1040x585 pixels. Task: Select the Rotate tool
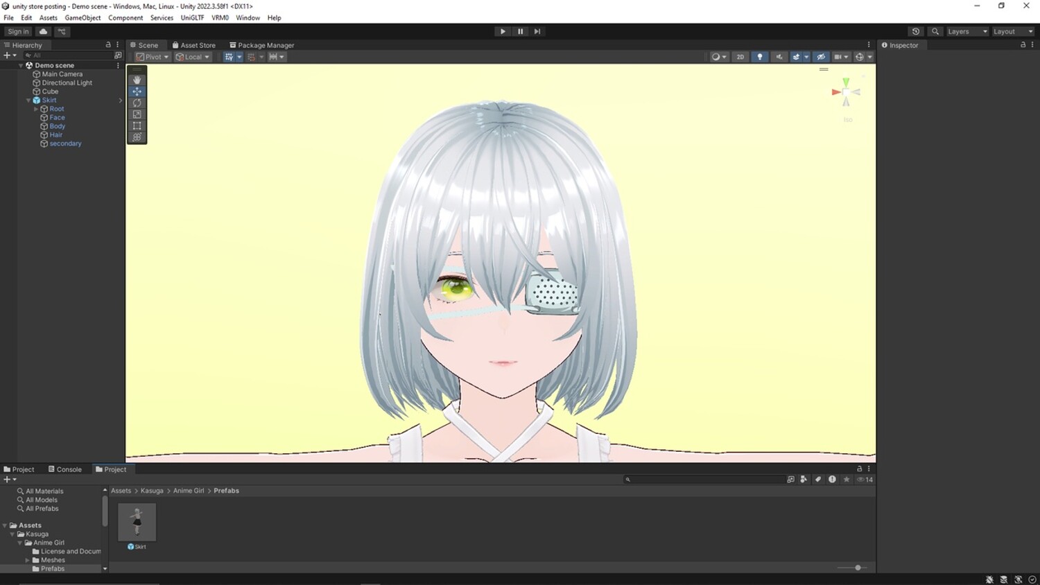(137, 103)
